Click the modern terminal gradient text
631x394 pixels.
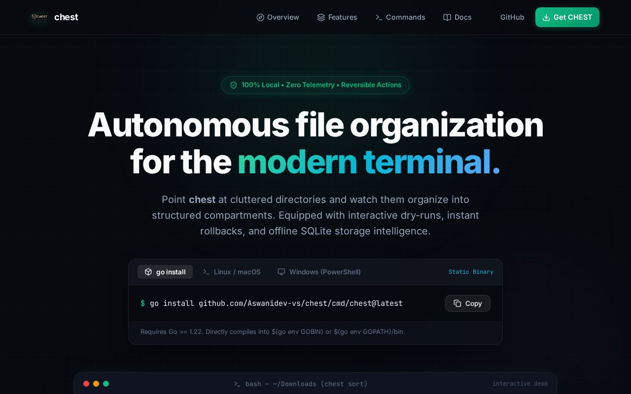click(369, 162)
